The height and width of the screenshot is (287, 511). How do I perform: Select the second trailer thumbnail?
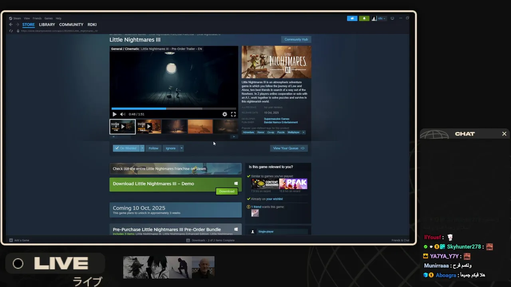[x=149, y=127]
